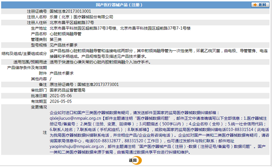
Task: Click the label 批准日期
Action: point(39,96)
